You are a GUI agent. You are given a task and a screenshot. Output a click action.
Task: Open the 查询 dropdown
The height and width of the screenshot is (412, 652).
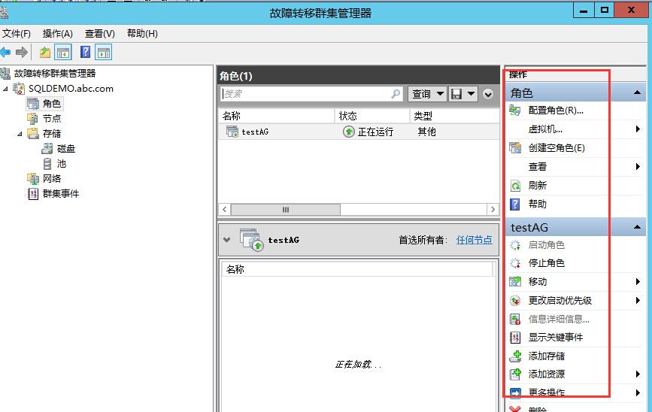pyautogui.click(x=427, y=94)
